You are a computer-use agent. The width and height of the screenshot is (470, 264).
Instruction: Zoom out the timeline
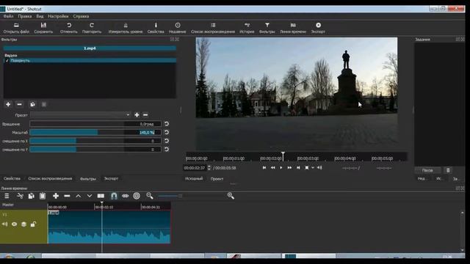(150, 196)
